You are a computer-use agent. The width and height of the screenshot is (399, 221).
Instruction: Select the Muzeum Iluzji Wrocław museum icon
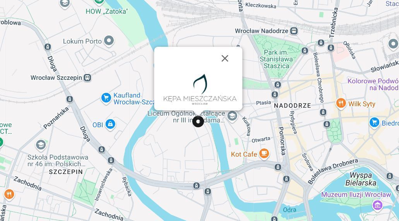click(377, 205)
